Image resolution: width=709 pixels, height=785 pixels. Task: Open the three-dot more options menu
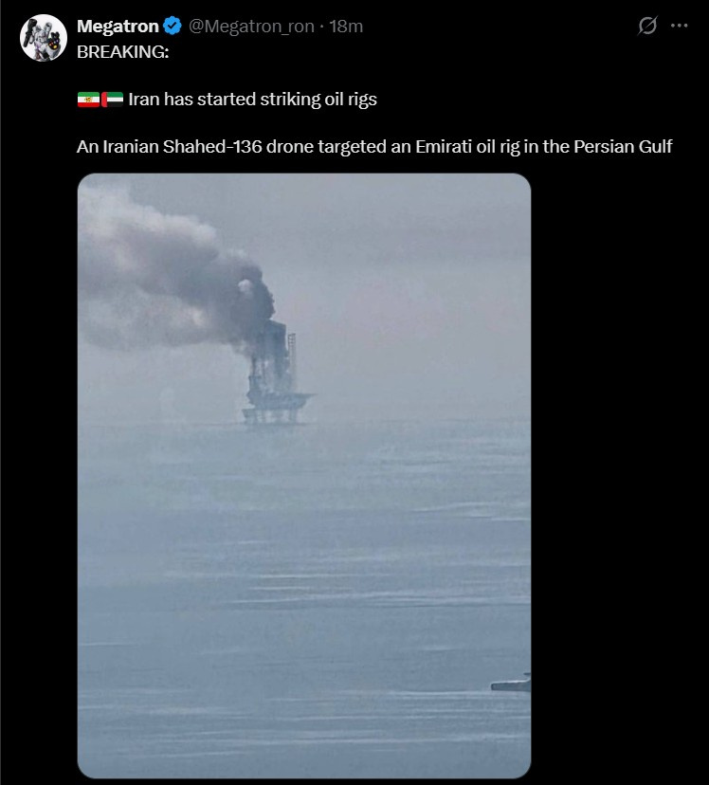[679, 25]
